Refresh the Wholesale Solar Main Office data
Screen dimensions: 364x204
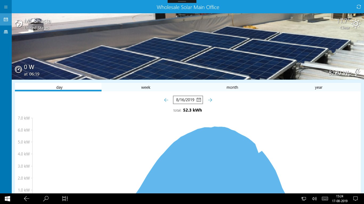(x=358, y=7)
